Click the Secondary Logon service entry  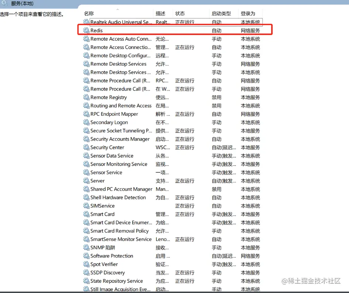click(x=110, y=122)
